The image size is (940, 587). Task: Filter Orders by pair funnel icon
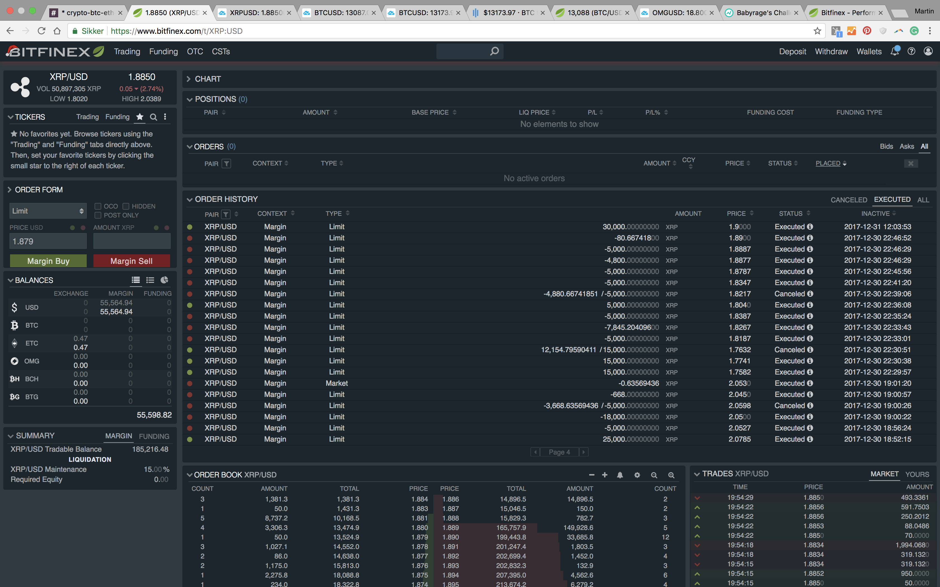(x=226, y=164)
